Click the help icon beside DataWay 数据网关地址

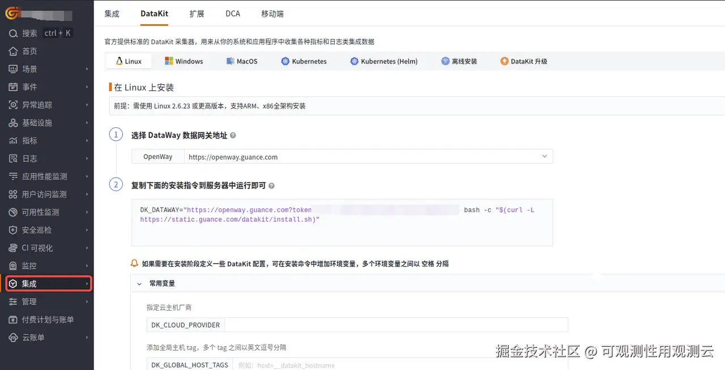[x=233, y=136]
